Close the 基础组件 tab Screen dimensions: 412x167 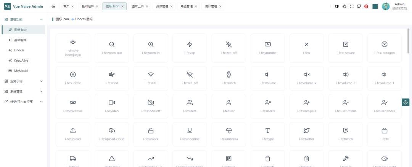97,6
